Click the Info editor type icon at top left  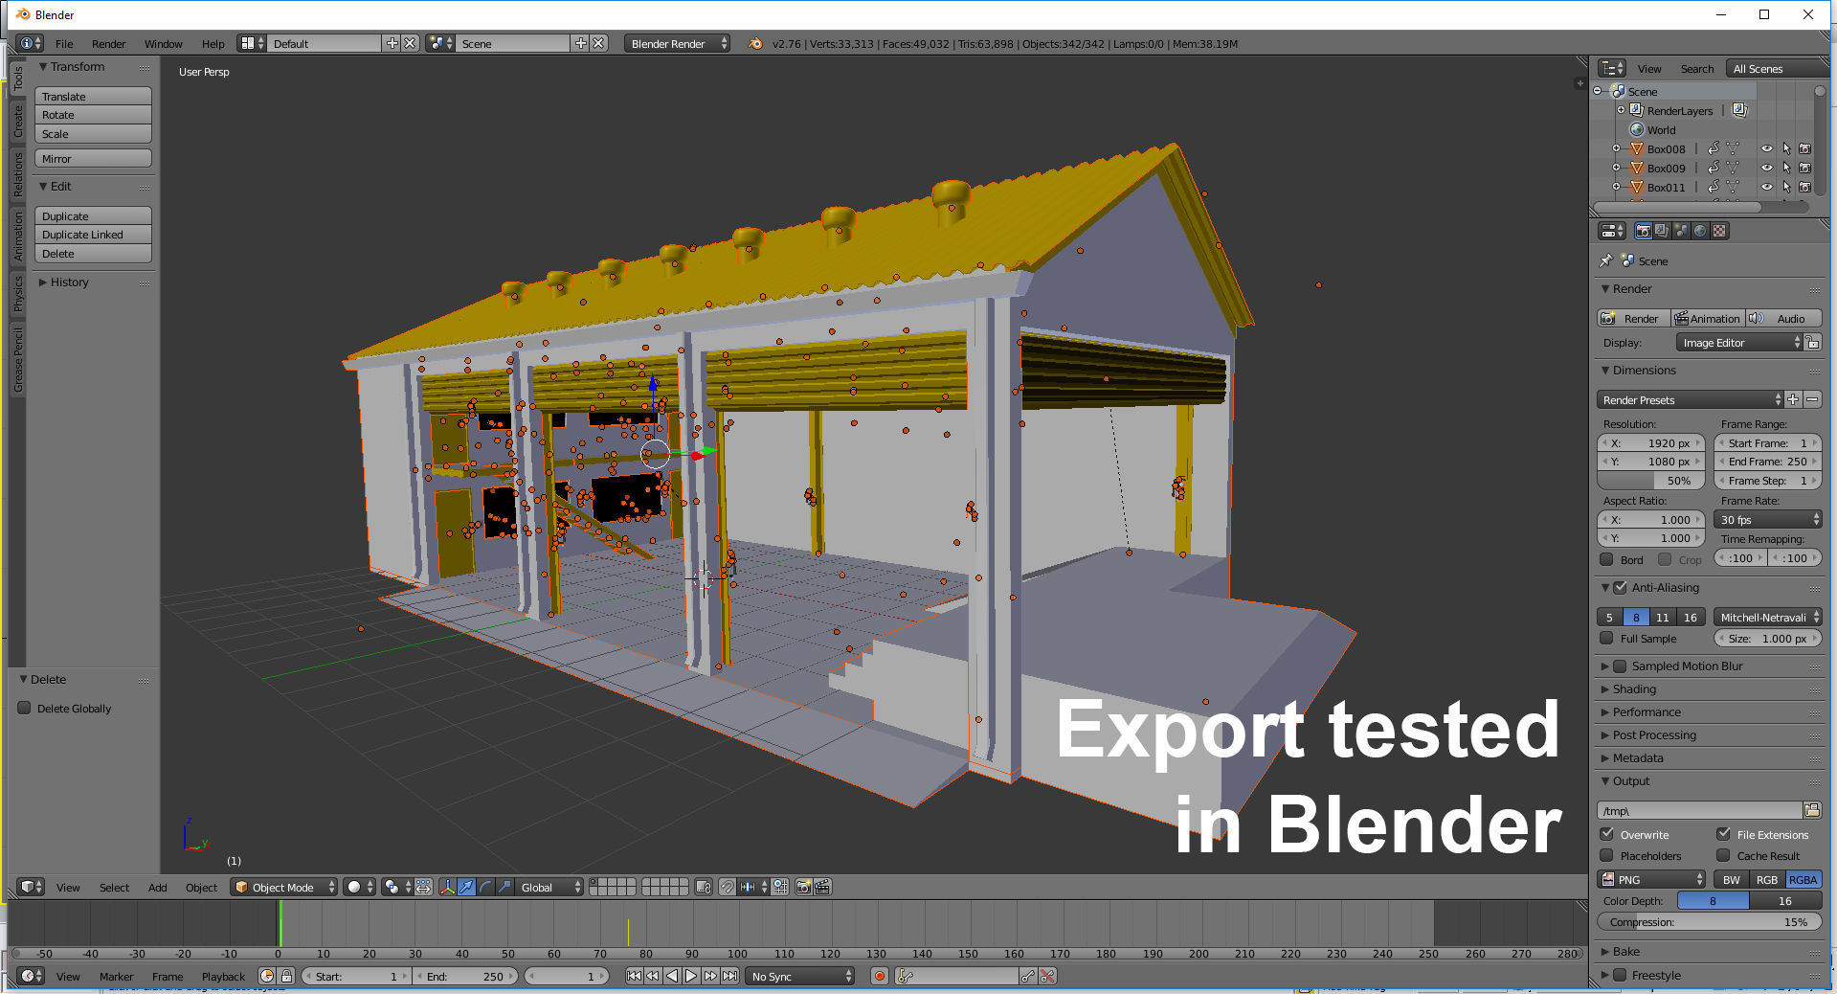pos(30,43)
